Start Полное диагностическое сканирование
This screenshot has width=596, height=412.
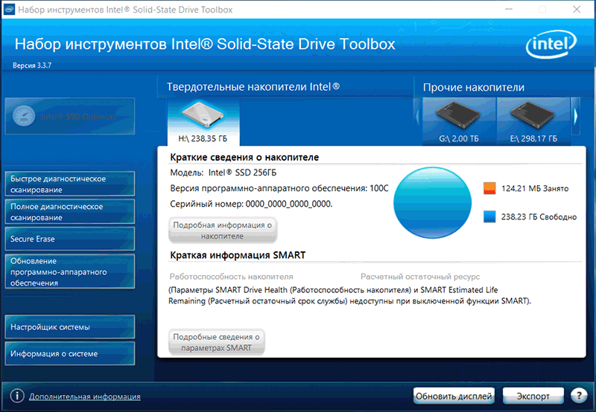pos(70,212)
